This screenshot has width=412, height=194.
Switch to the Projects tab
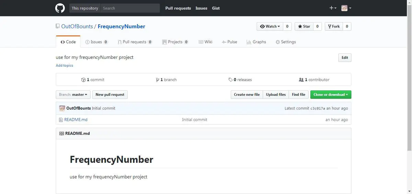[x=175, y=42]
